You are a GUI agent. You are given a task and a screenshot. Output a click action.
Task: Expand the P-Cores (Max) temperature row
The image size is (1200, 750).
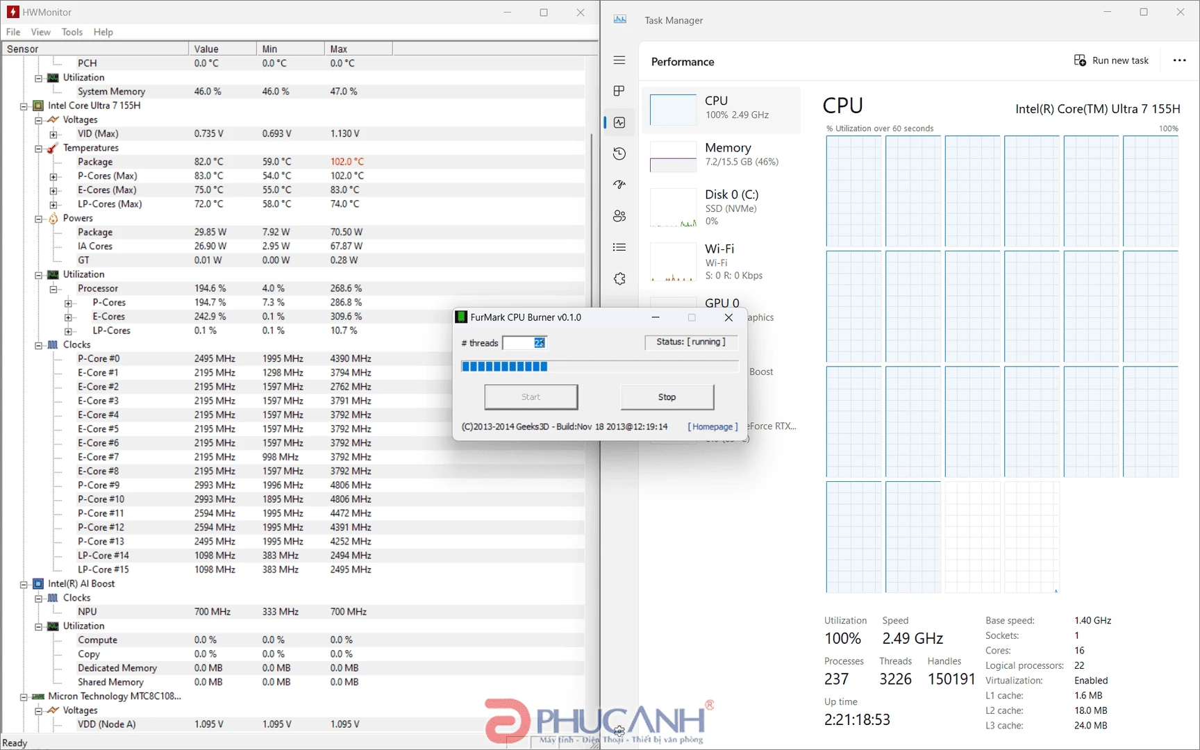coord(53,176)
